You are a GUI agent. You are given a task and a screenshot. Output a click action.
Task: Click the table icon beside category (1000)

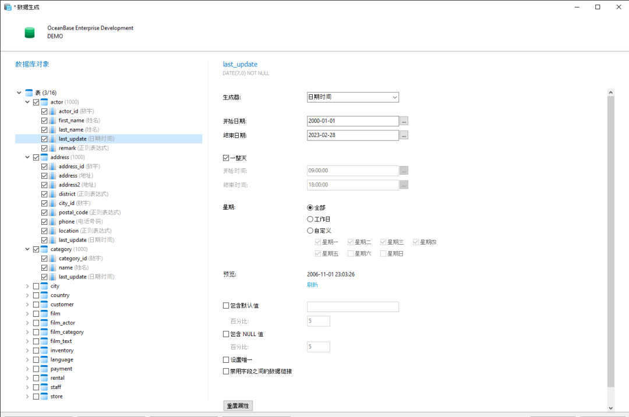click(x=44, y=249)
